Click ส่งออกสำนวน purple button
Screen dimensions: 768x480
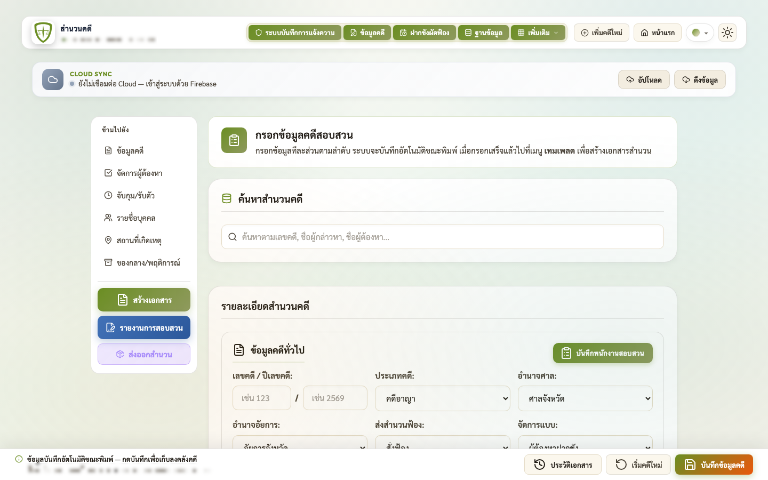click(144, 354)
